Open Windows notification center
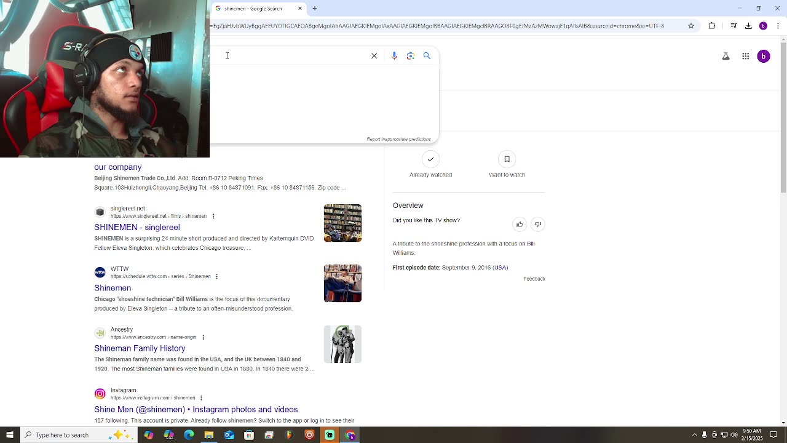Screen dimensions: 787x443 (x=774, y=435)
